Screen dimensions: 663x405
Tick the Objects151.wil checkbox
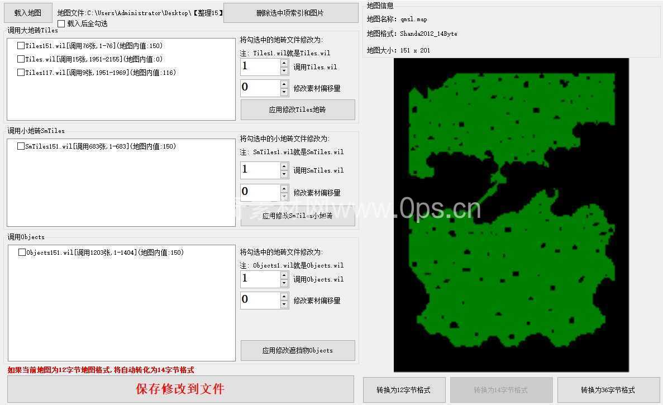(x=22, y=252)
